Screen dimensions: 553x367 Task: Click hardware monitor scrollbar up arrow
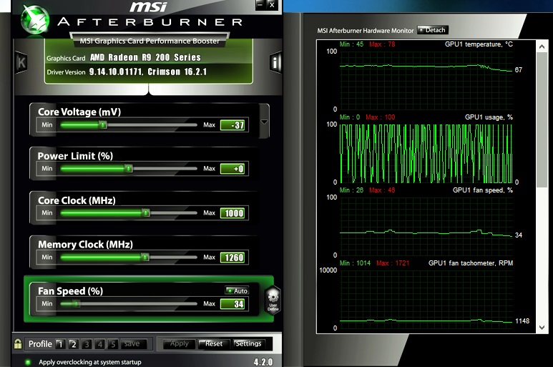click(542, 47)
